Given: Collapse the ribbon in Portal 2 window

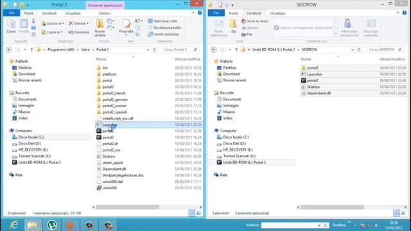Looking at the screenshot, I should pyautogui.click(x=193, y=13).
